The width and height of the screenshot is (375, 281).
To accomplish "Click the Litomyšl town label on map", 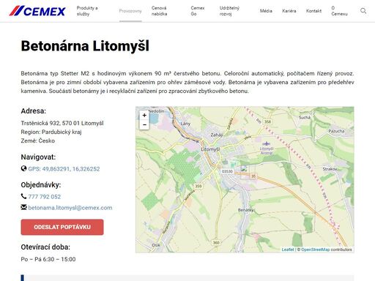I will tap(210, 149).
